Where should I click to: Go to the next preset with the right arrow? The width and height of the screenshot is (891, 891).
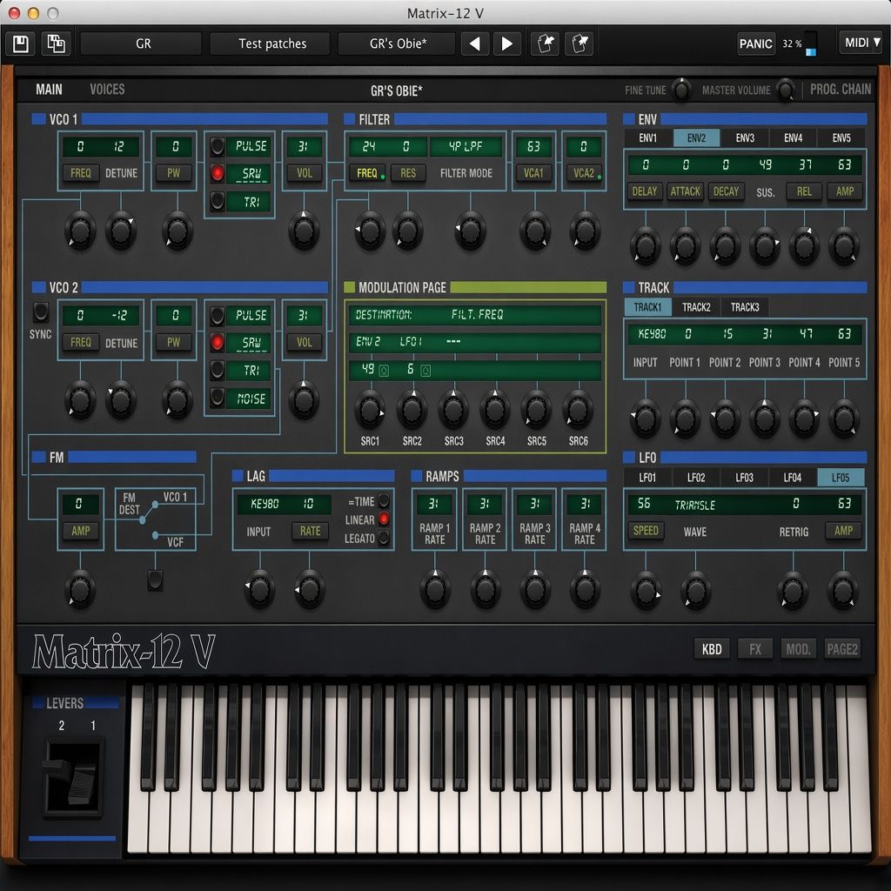point(507,44)
